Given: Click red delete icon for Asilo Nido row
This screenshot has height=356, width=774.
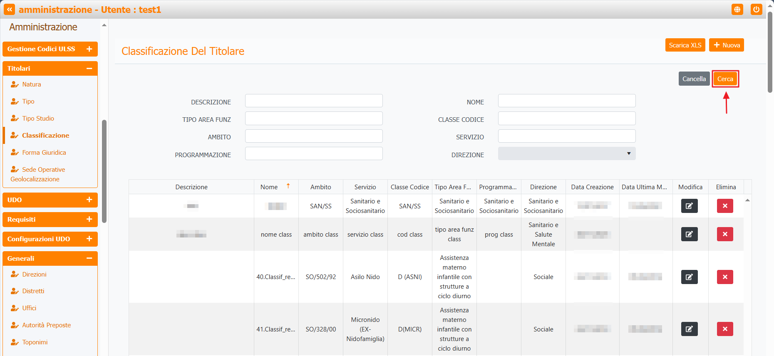Looking at the screenshot, I should click(725, 277).
